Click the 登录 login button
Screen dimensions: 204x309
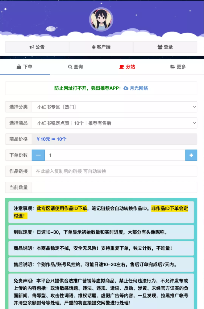[165, 47]
